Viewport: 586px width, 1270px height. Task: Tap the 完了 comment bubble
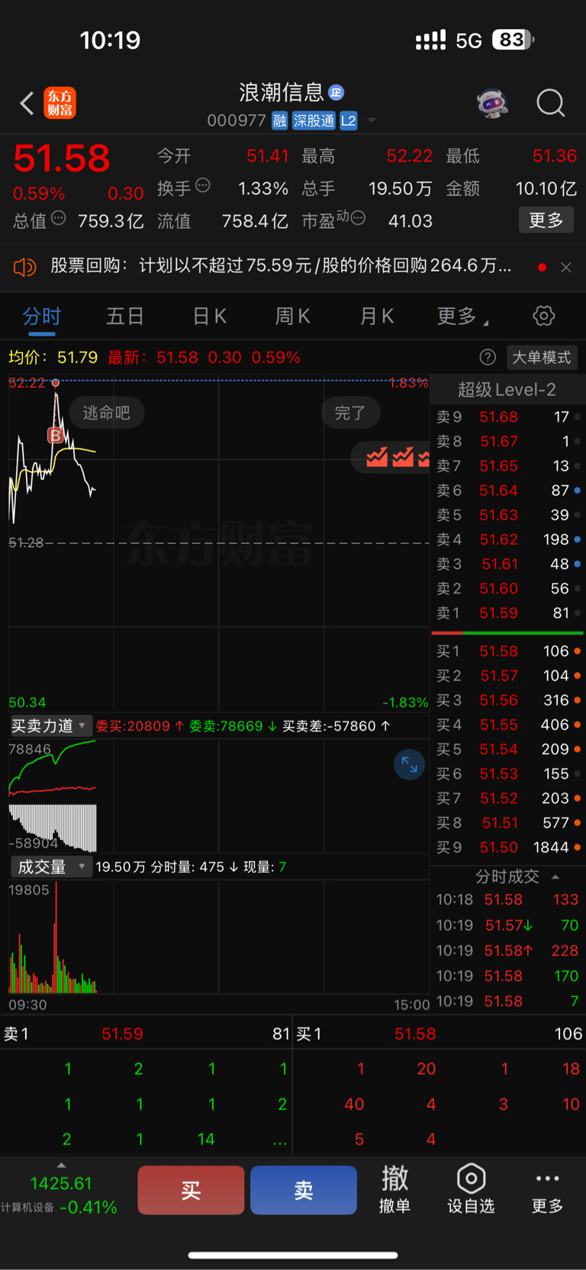tap(350, 413)
